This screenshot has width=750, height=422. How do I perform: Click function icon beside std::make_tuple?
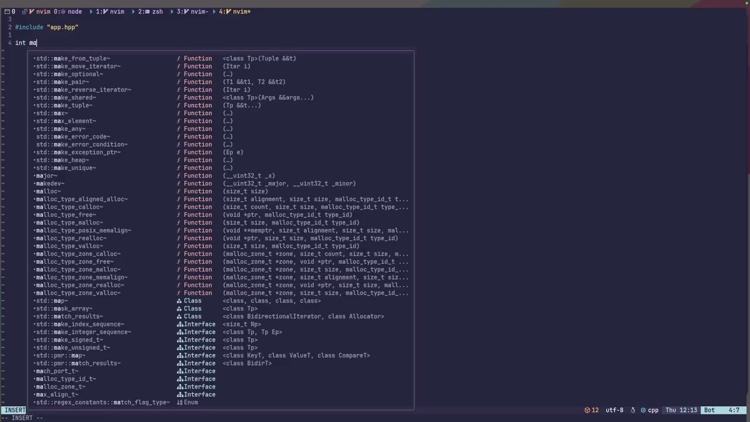click(x=179, y=105)
